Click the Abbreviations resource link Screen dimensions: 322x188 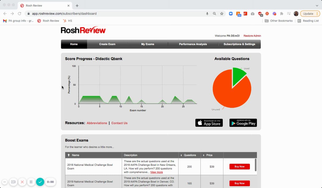pos(97,123)
